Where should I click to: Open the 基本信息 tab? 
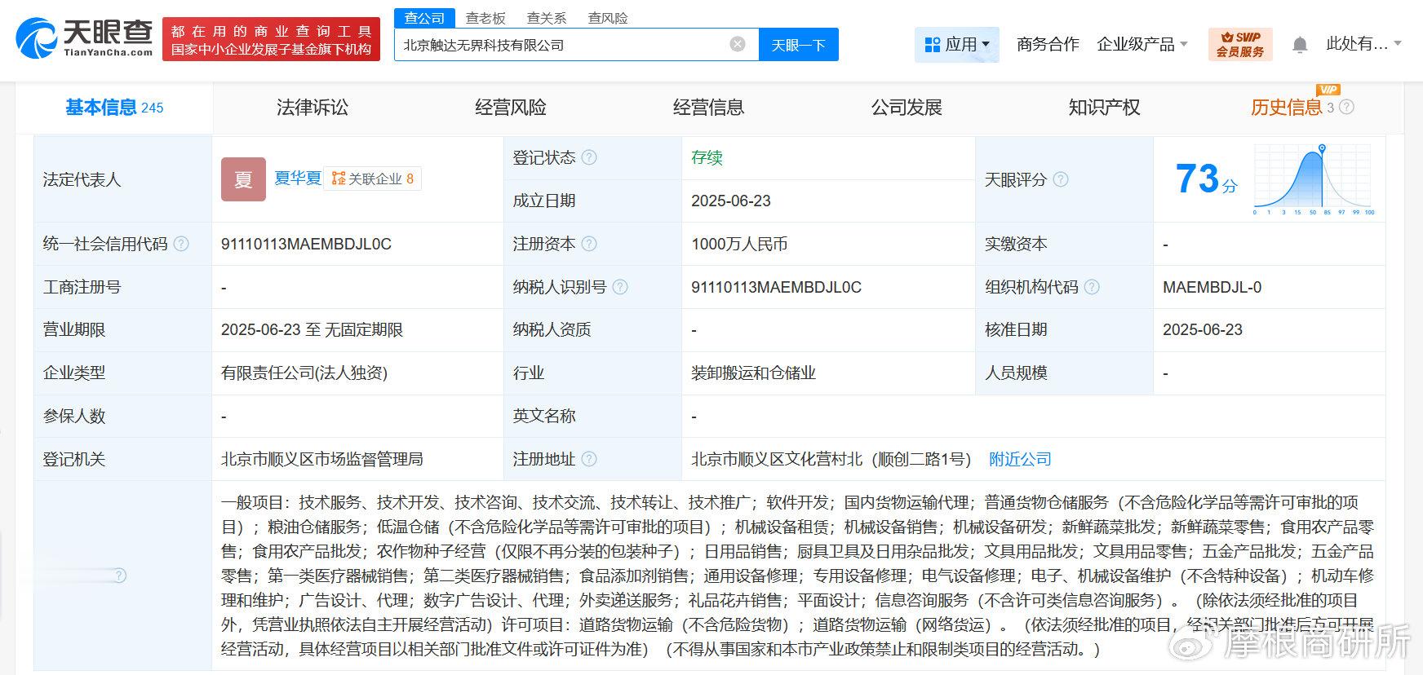tap(114, 107)
